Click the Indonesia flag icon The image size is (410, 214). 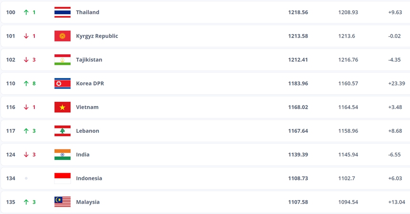tap(62, 178)
